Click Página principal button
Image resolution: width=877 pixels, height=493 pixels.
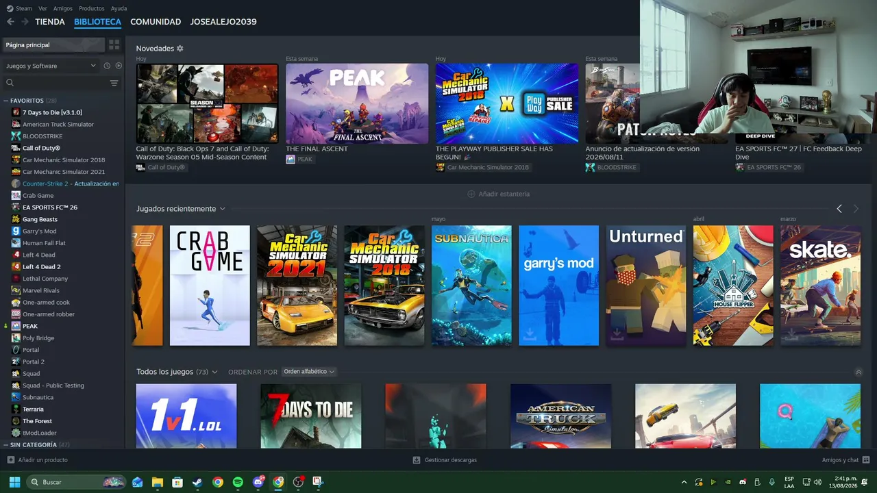point(53,45)
